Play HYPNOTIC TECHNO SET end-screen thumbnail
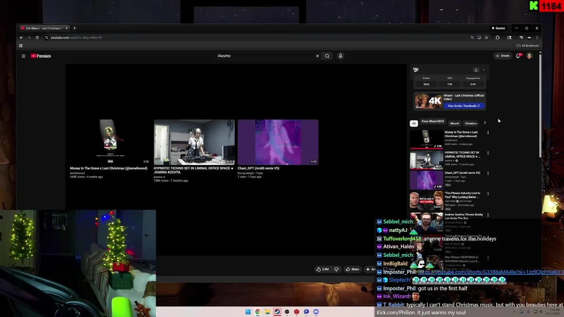 pyautogui.click(x=194, y=142)
